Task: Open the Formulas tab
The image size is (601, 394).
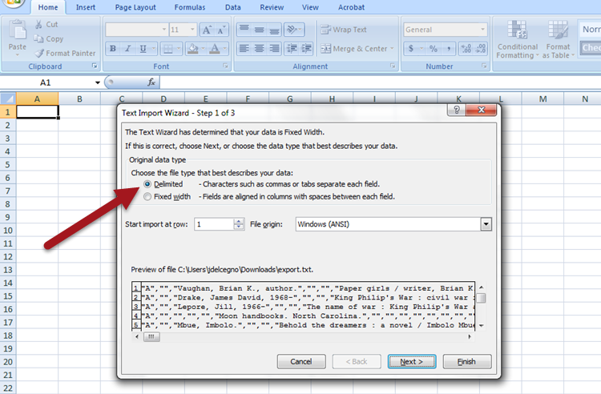Action: tap(190, 7)
